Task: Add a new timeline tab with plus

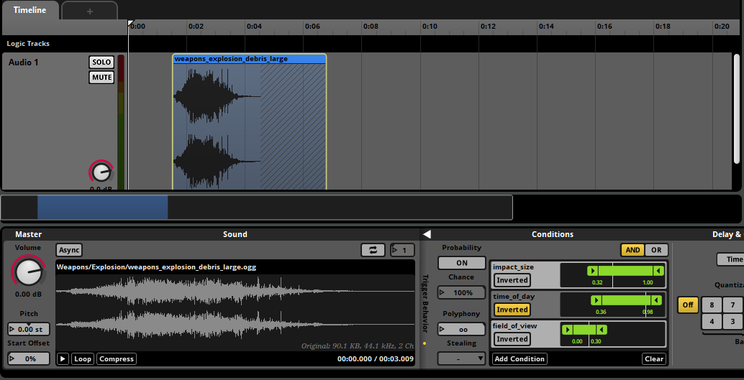Action: pyautogui.click(x=89, y=11)
